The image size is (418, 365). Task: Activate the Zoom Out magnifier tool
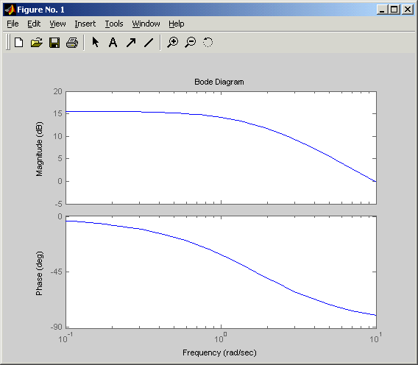[x=191, y=43]
